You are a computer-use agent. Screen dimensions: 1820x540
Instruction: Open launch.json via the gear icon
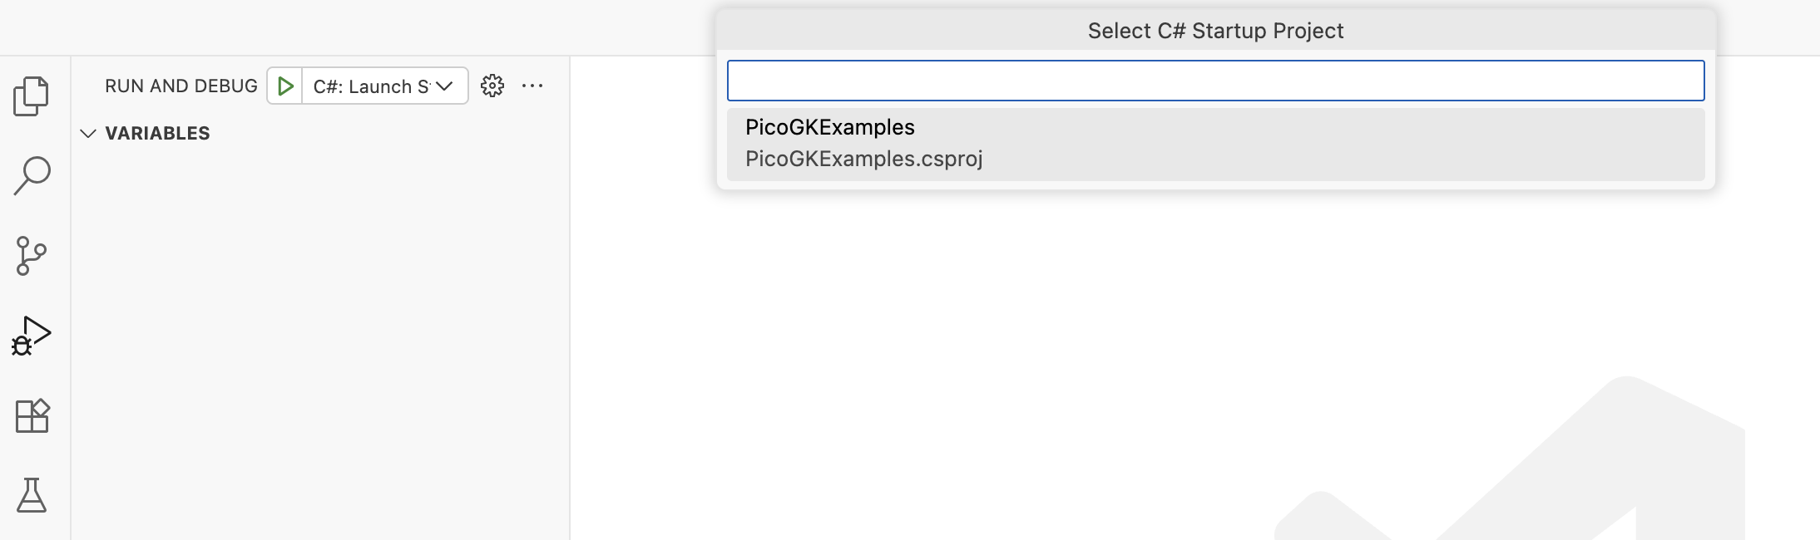492,86
